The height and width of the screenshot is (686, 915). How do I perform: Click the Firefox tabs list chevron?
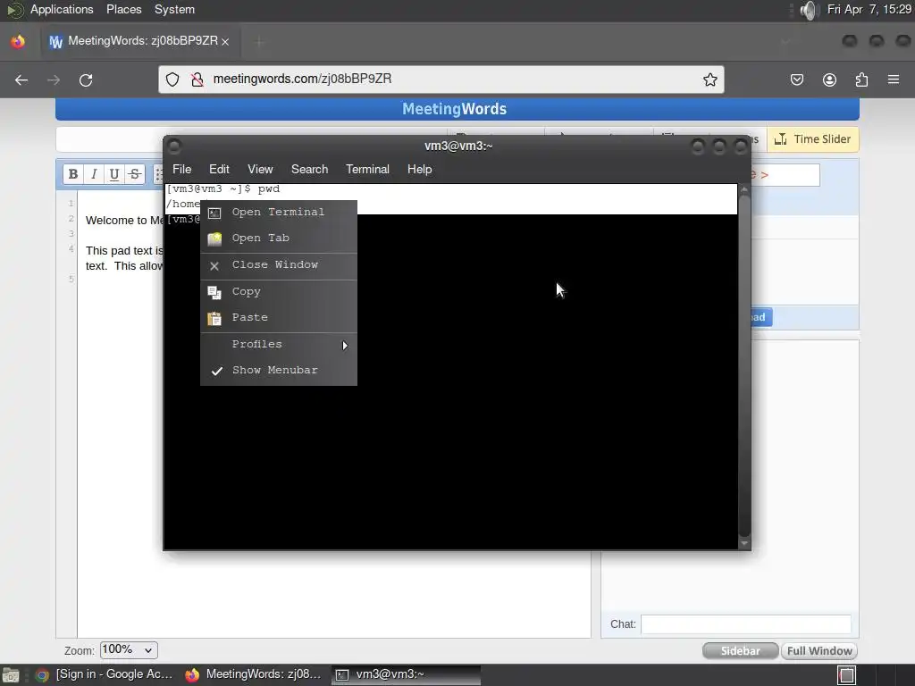tap(785, 42)
